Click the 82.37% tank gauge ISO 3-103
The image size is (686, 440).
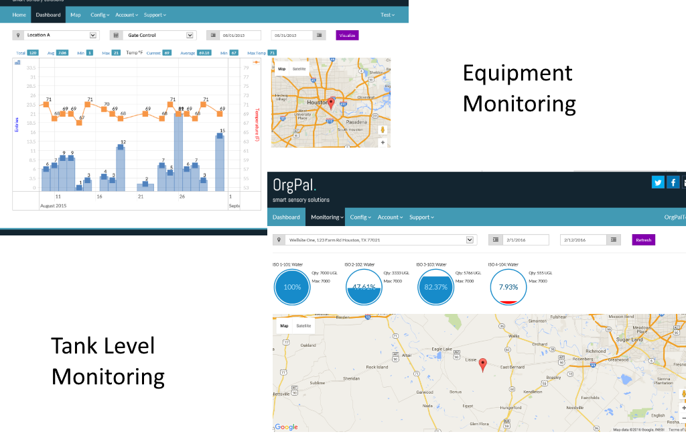pos(435,287)
